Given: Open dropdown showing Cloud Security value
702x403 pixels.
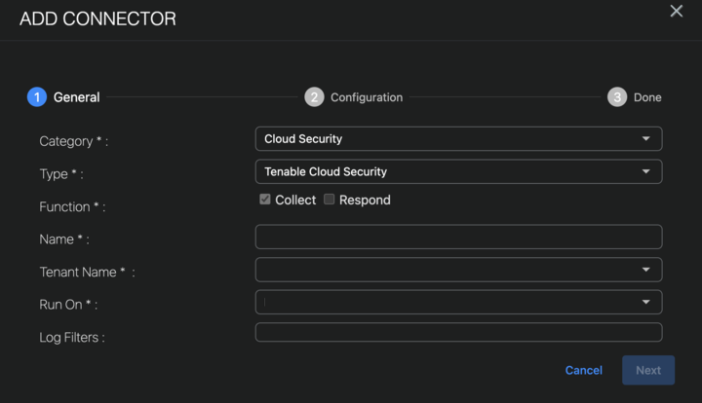Looking at the screenshot, I should coord(448,139).
